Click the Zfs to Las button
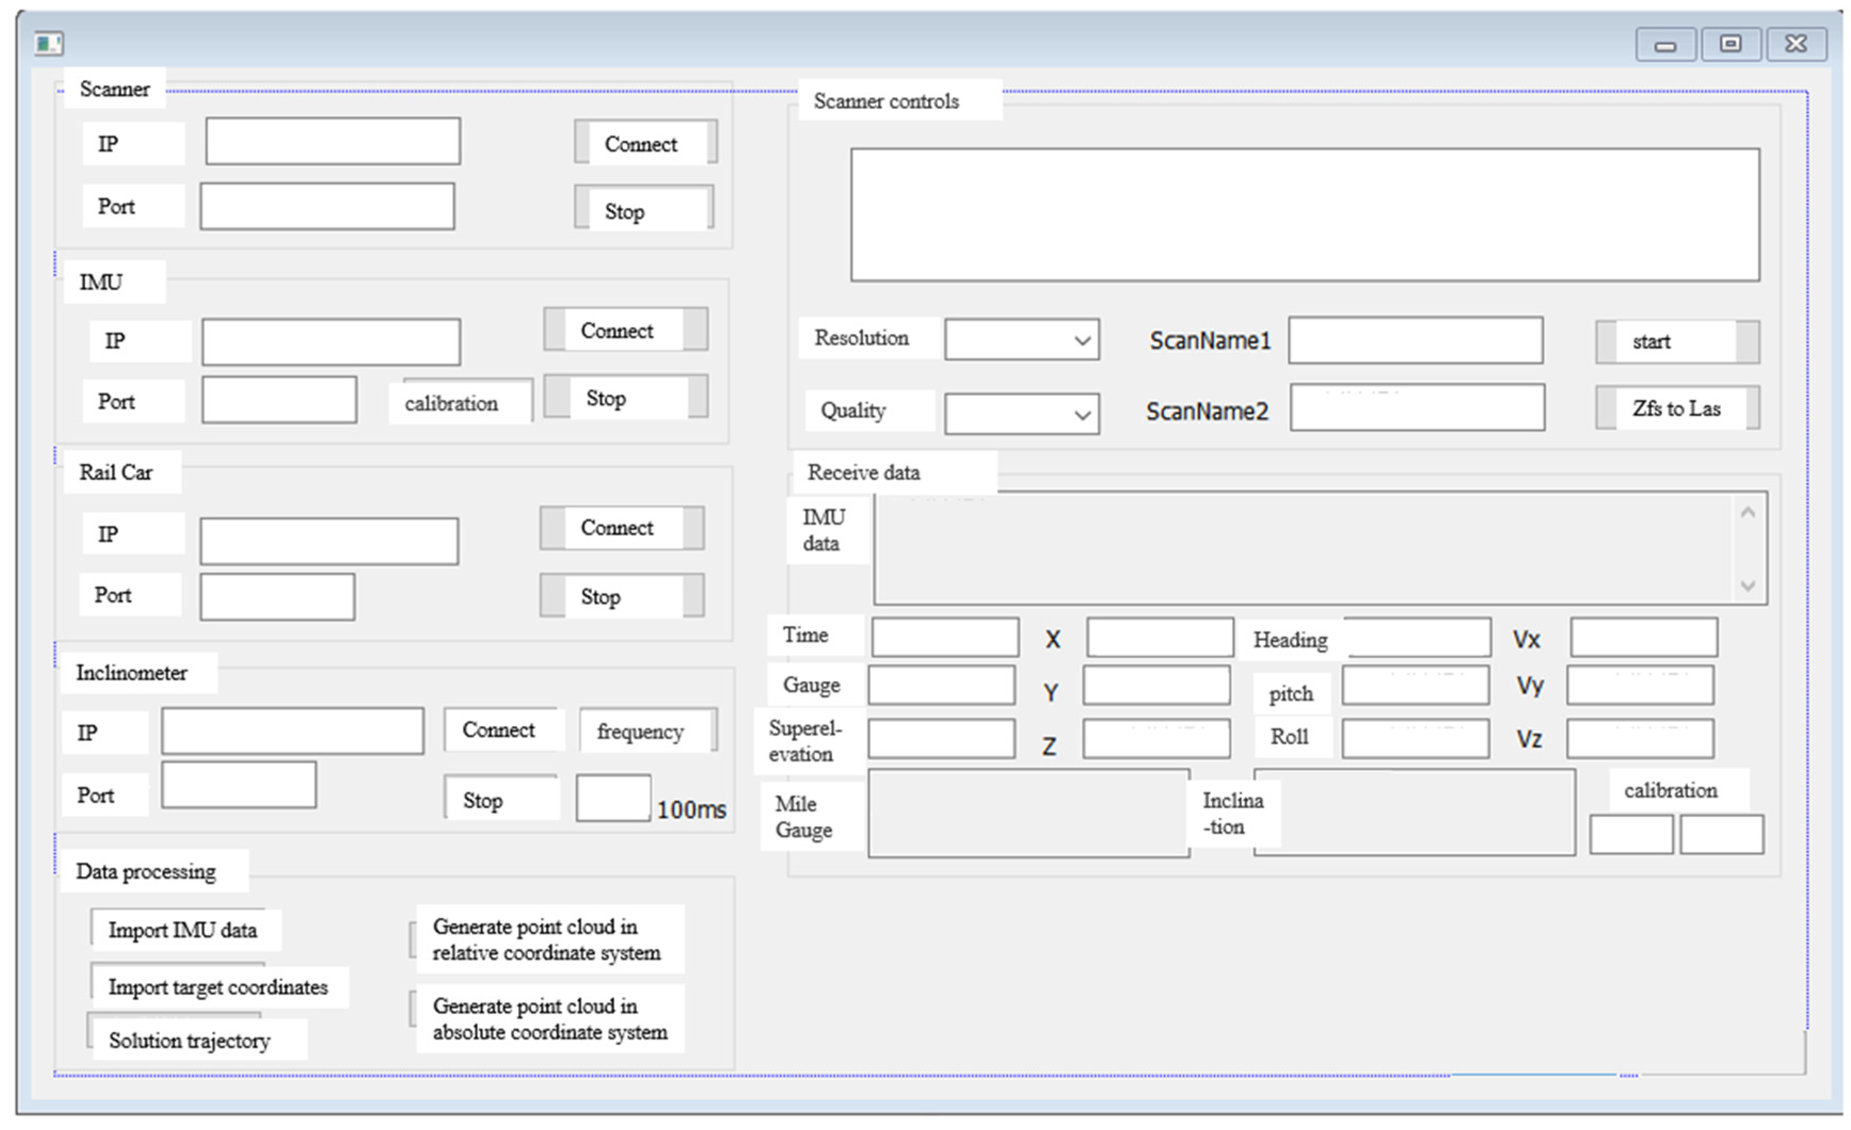The image size is (1851, 1130). [1676, 408]
